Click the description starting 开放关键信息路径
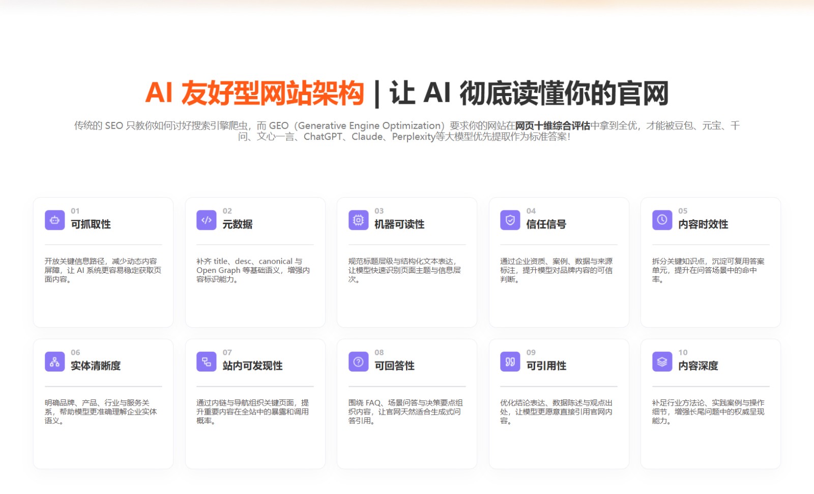 click(x=103, y=270)
